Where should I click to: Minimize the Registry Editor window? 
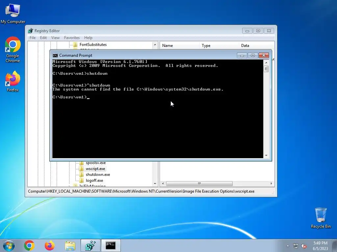[247, 31]
